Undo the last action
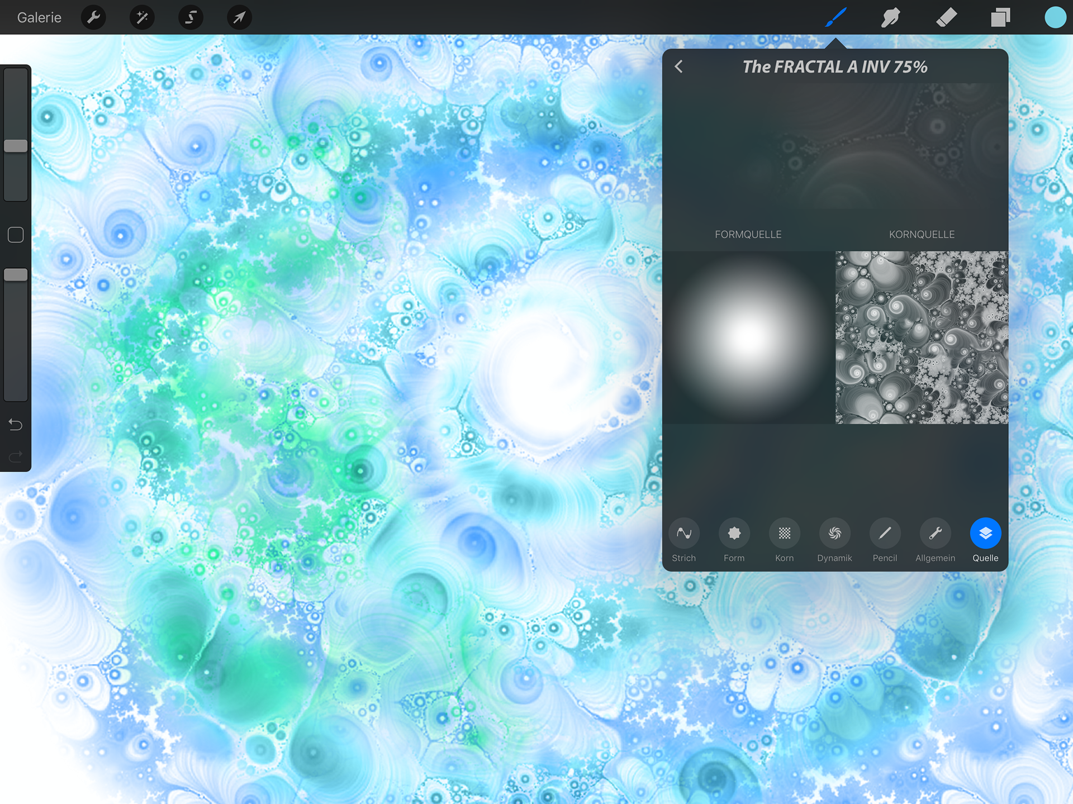Image resolution: width=1073 pixels, height=804 pixels. pyautogui.click(x=16, y=425)
